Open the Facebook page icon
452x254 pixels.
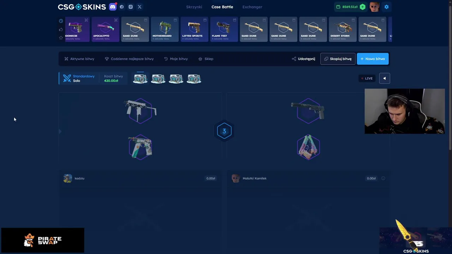(122, 7)
